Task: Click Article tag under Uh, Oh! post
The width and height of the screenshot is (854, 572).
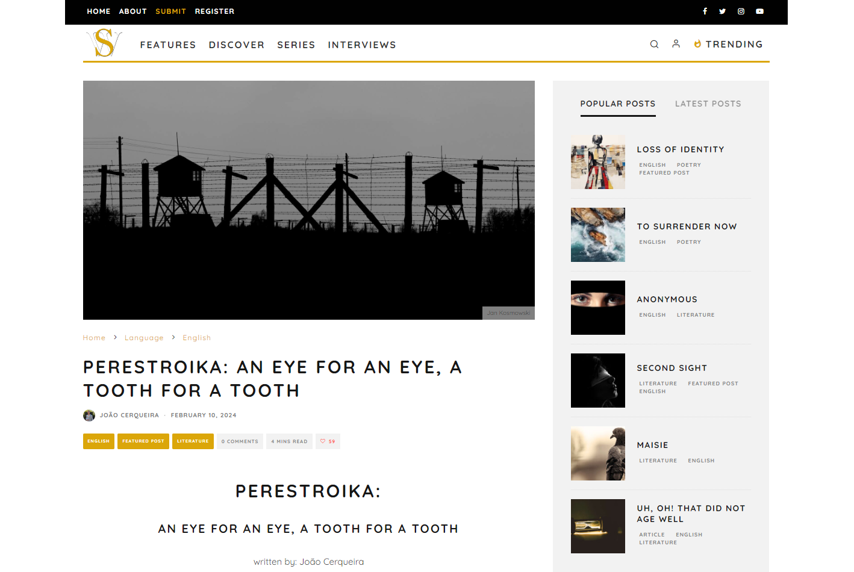Action: (x=652, y=535)
